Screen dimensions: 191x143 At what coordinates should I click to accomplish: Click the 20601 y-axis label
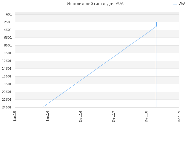[7, 92]
